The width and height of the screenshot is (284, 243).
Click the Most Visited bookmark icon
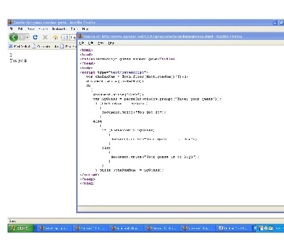coord(11,47)
